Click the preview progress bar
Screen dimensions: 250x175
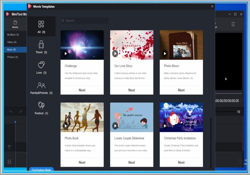pos(229,94)
